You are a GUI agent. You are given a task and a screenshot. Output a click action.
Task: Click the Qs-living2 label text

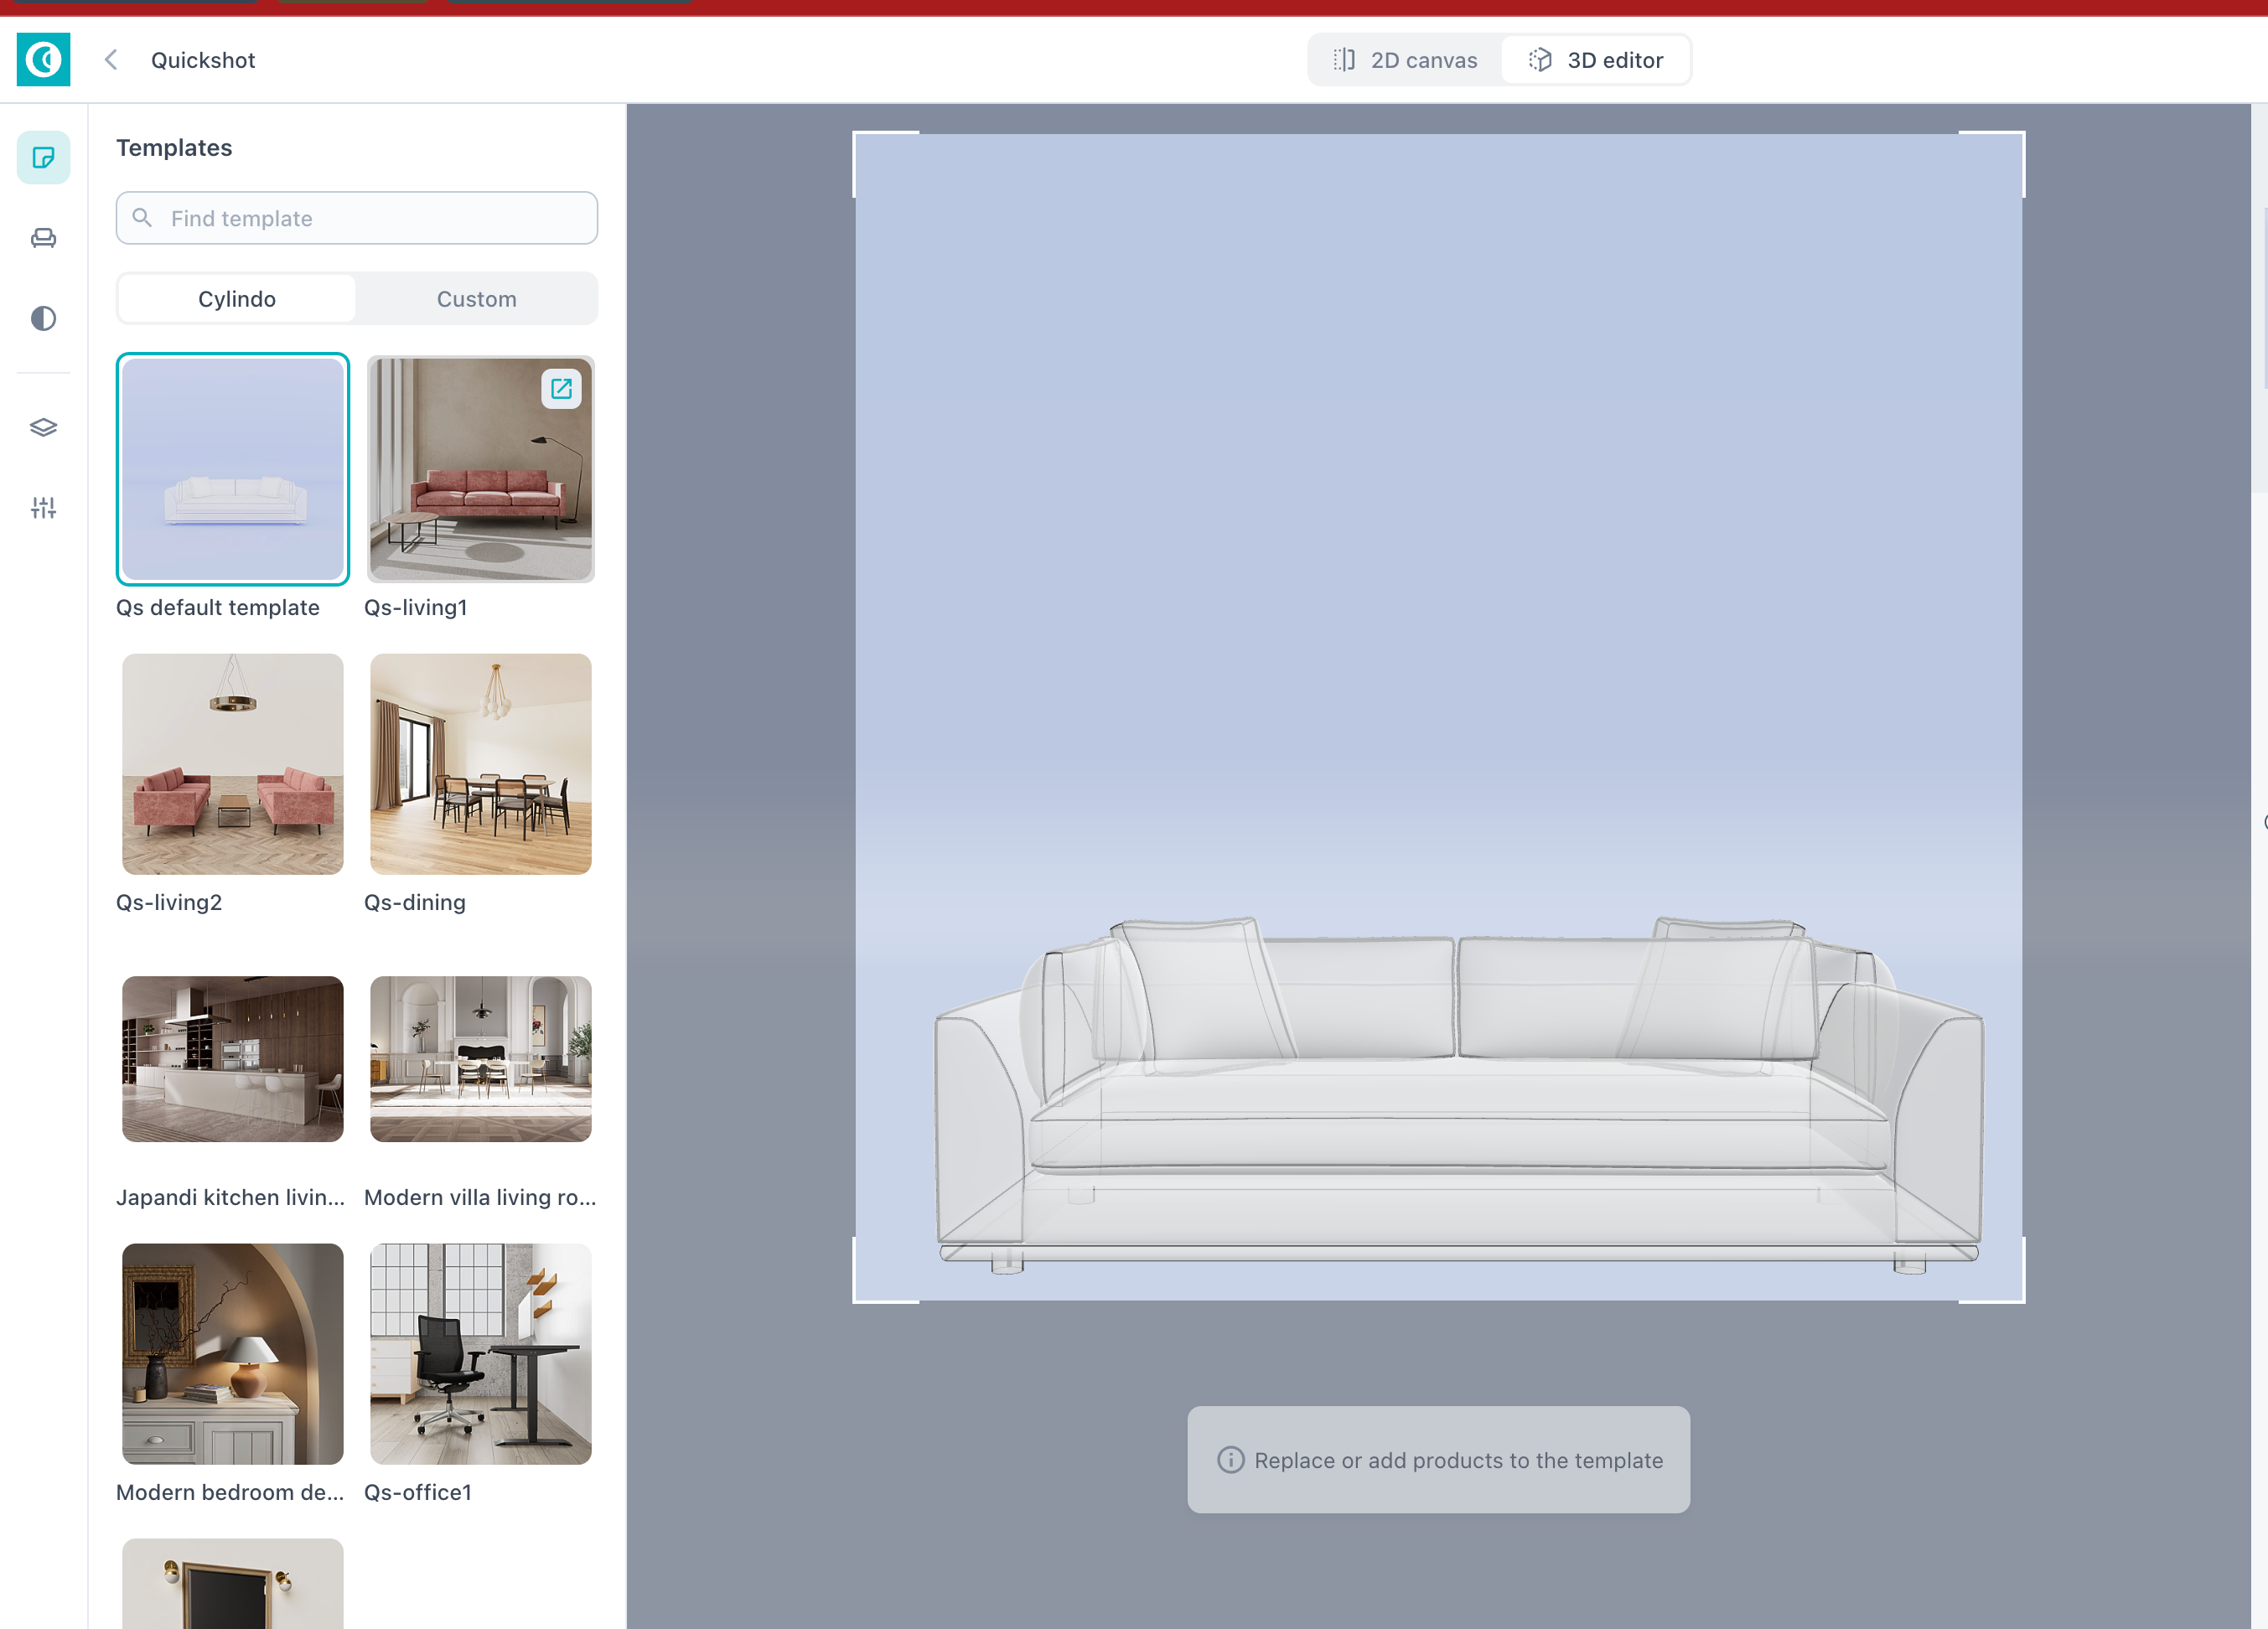point(169,902)
